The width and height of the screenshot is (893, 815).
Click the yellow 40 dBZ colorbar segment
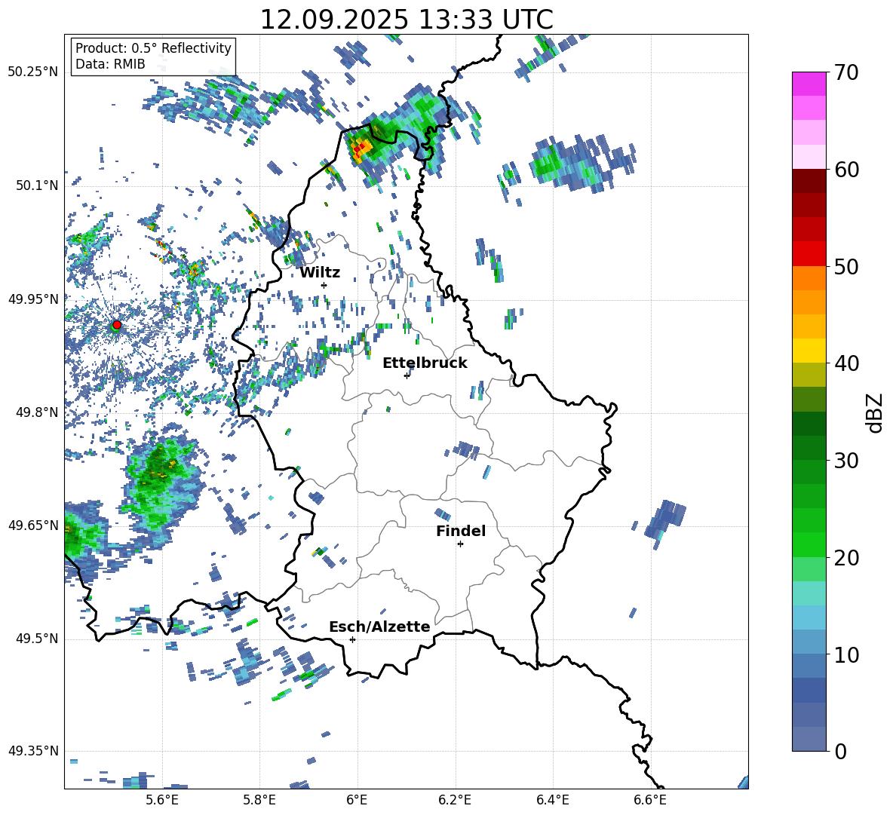point(809,351)
